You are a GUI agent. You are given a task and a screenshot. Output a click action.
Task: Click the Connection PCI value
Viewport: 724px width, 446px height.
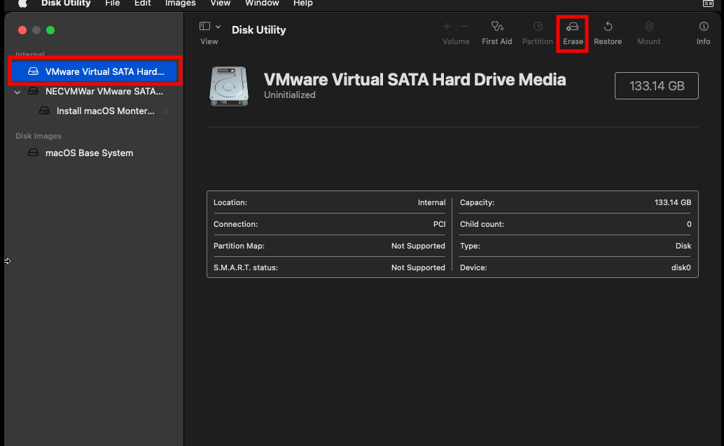click(x=440, y=224)
